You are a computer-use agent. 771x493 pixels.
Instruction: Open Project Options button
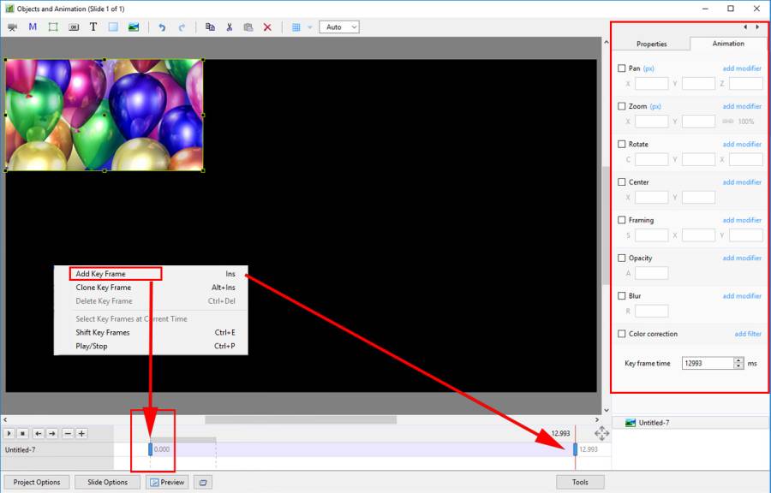[37, 482]
